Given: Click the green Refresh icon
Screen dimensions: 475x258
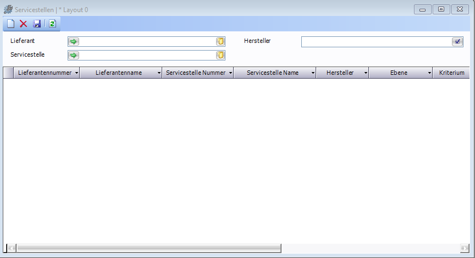Looking at the screenshot, I should click(52, 24).
